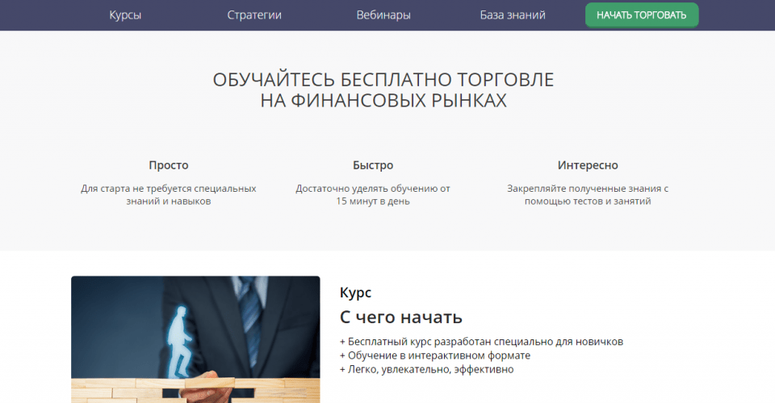Screen dimensions: 775x403
Task: Open the course thumbnail with businessman image
Action: click(x=195, y=339)
